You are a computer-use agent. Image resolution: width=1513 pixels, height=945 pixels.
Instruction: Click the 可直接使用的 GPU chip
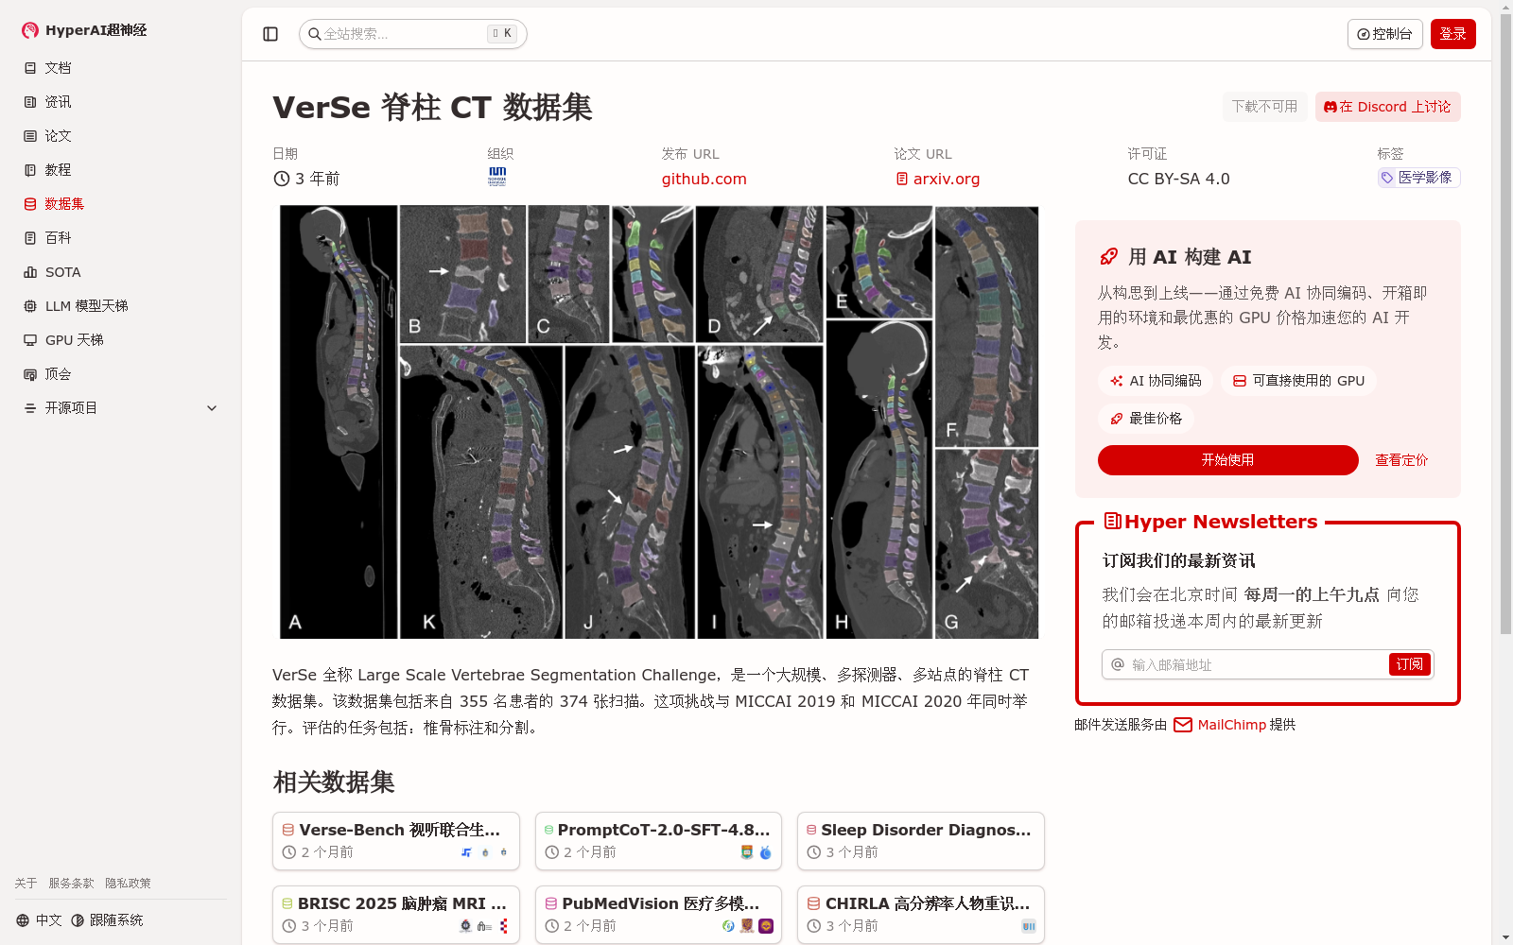pos(1298,381)
